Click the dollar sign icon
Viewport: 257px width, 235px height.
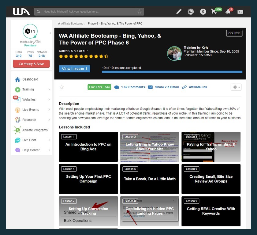click(203, 12)
